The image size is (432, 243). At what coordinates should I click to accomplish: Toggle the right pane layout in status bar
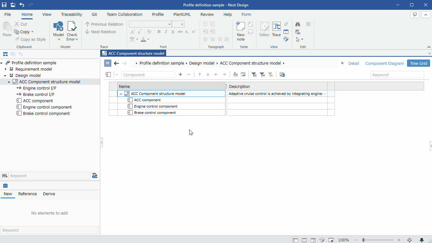tap(313, 240)
